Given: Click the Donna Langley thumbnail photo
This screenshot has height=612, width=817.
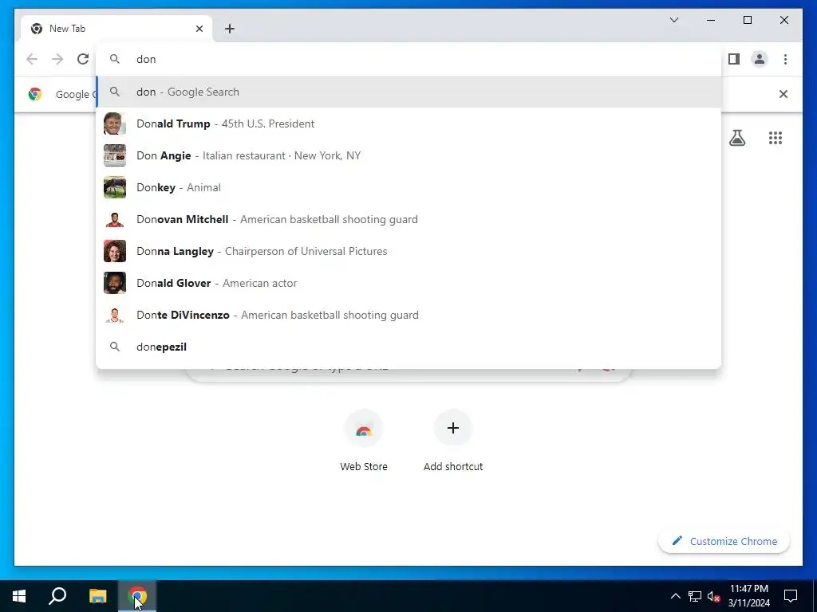Looking at the screenshot, I should click(x=115, y=251).
